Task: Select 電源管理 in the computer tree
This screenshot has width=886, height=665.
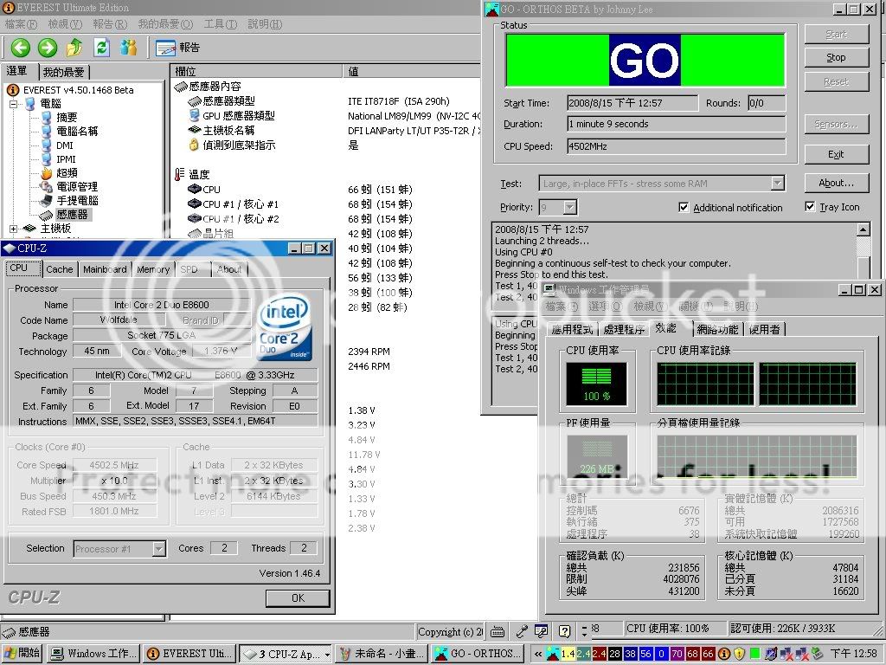Action: [76, 186]
